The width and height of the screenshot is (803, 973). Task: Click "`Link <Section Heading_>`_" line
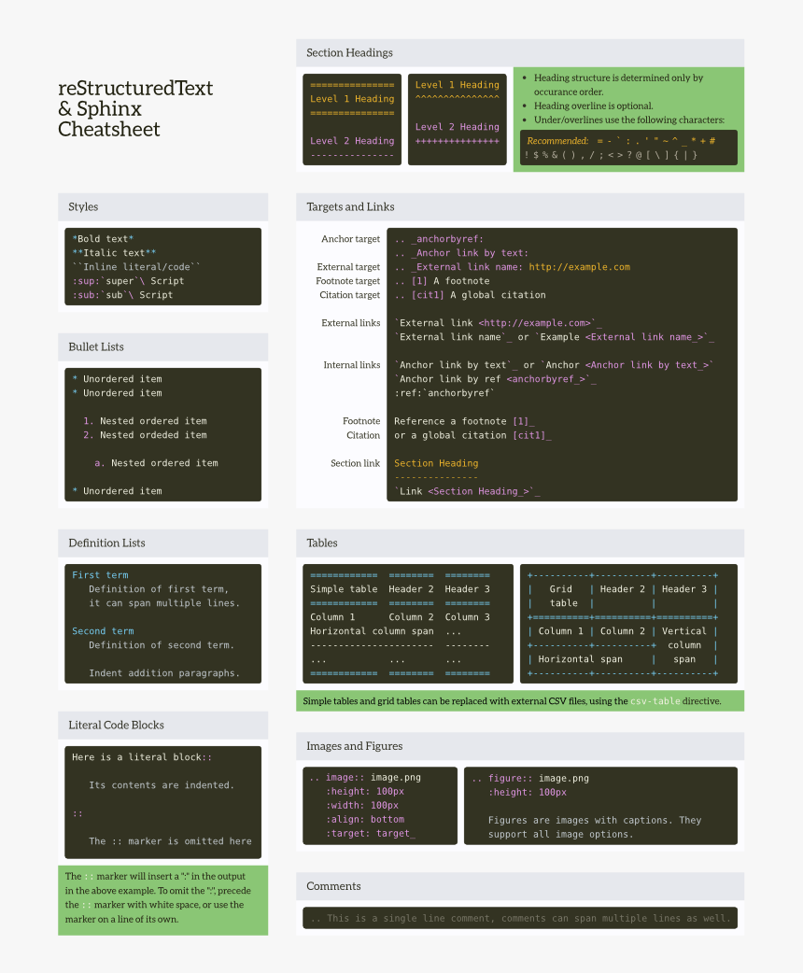point(467,491)
